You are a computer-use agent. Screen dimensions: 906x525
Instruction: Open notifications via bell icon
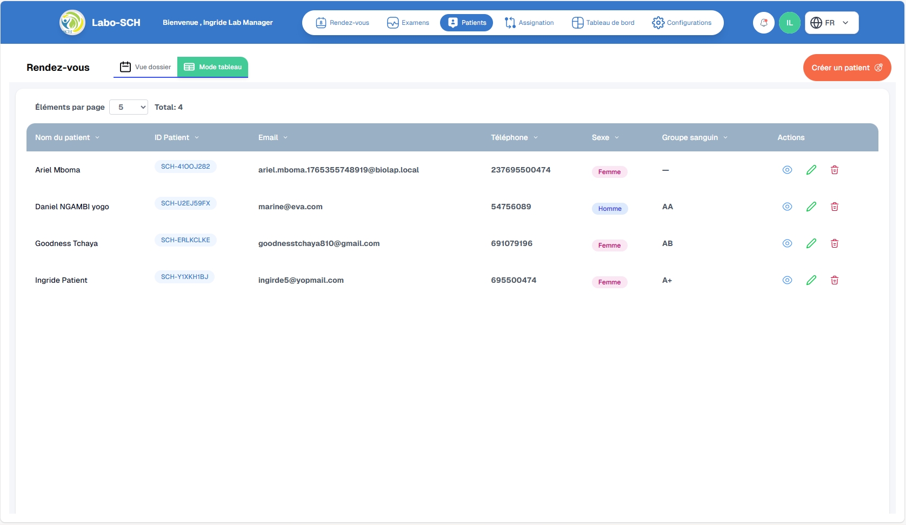point(763,22)
